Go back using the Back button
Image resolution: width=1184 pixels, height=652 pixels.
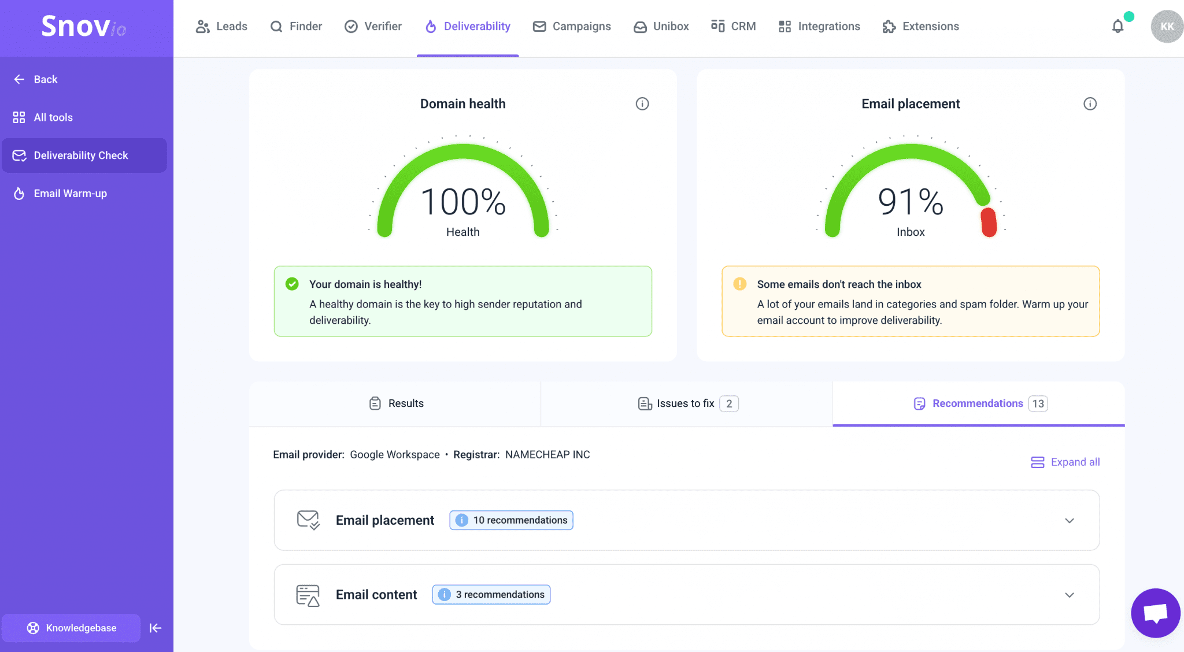(x=36, y=79)
